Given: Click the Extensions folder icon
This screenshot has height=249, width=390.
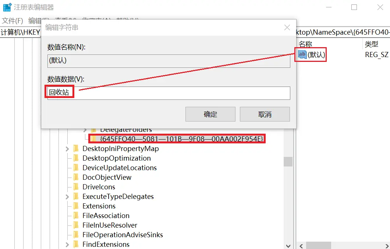Looking at the screenshot, I should (76, 206).
